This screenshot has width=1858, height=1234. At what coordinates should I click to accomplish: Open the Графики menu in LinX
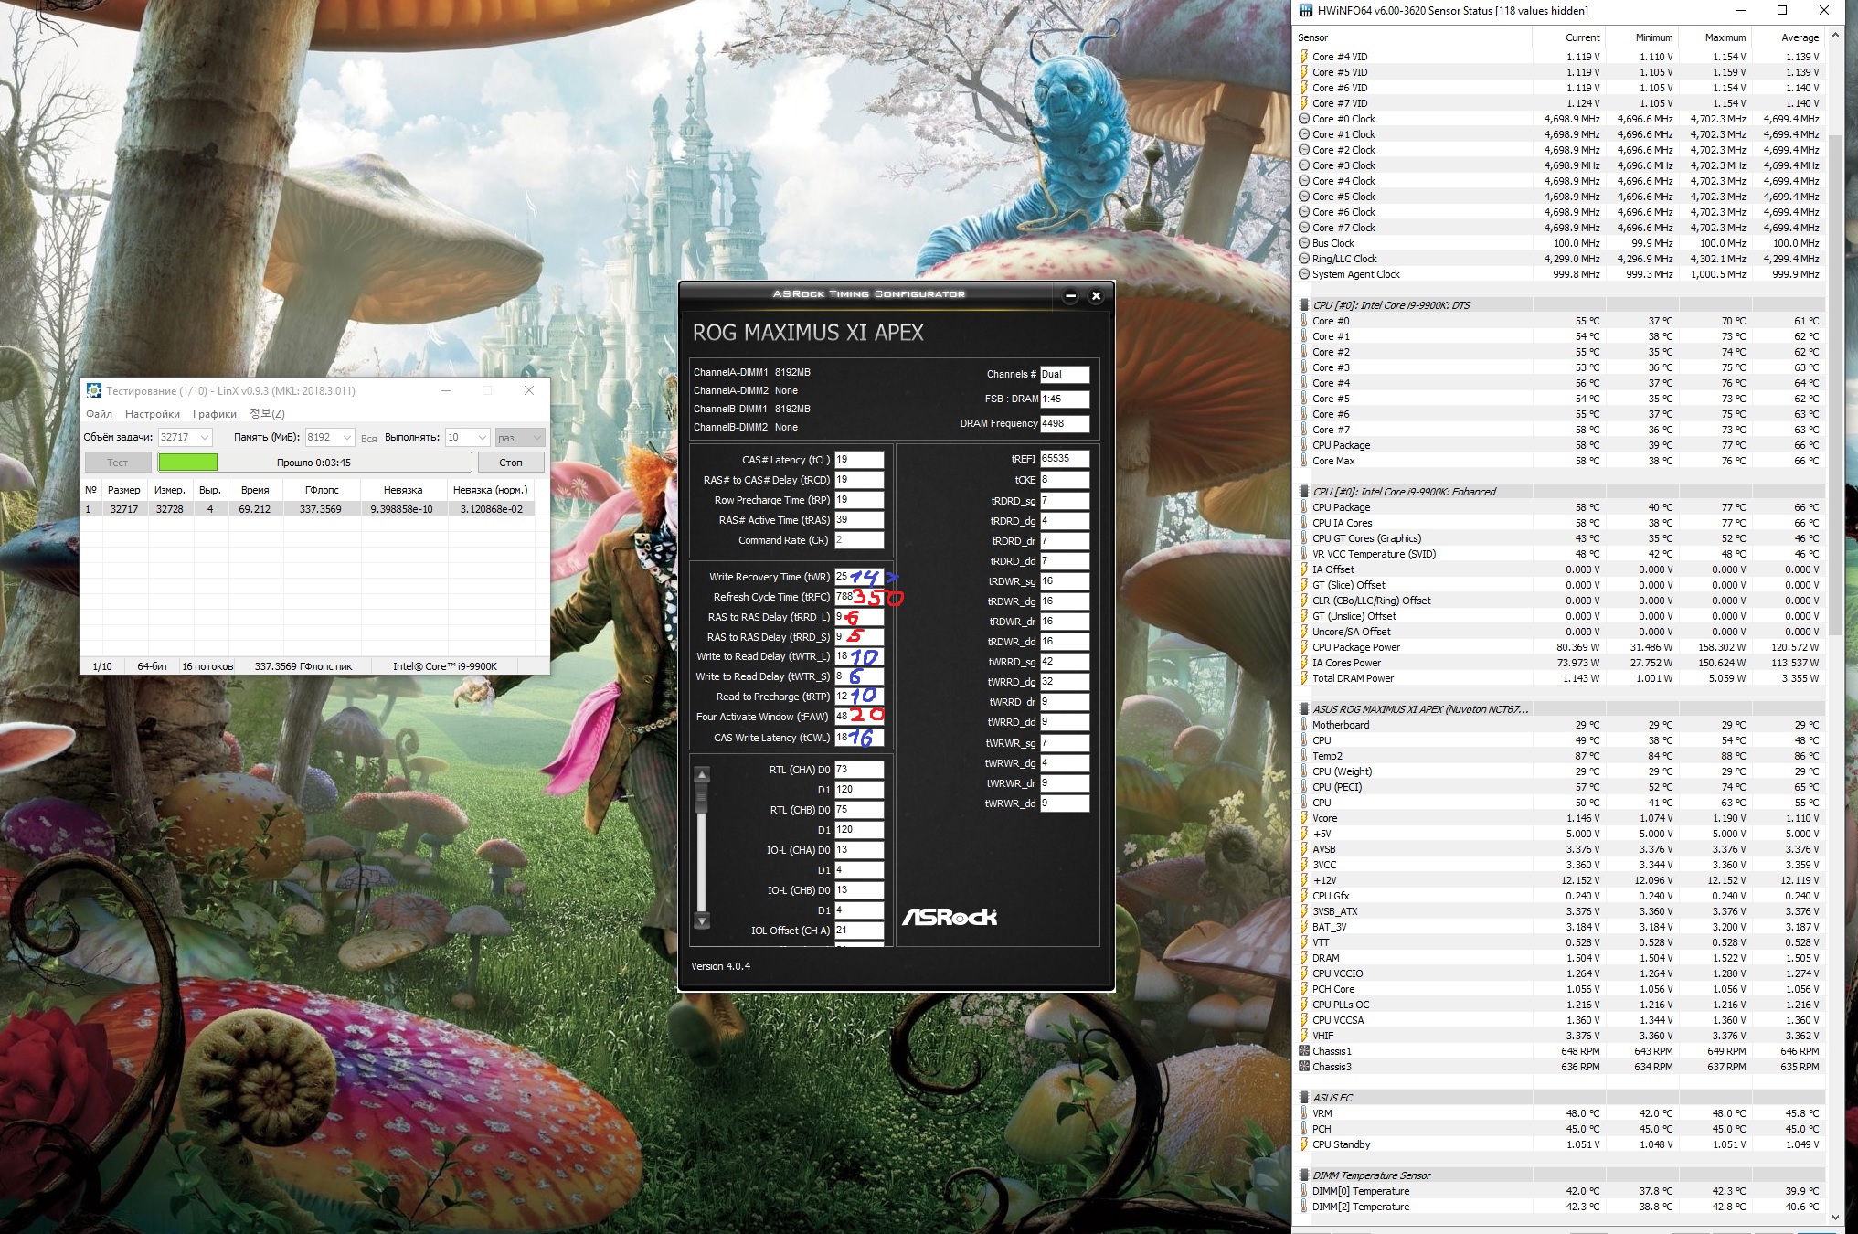click(x=215, y=414)
